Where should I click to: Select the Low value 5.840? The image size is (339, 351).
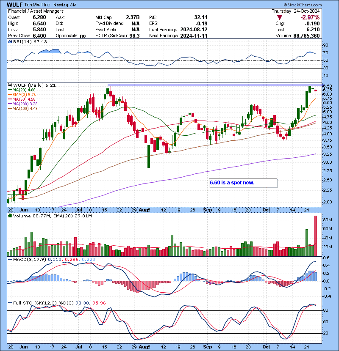coord(39,30)
